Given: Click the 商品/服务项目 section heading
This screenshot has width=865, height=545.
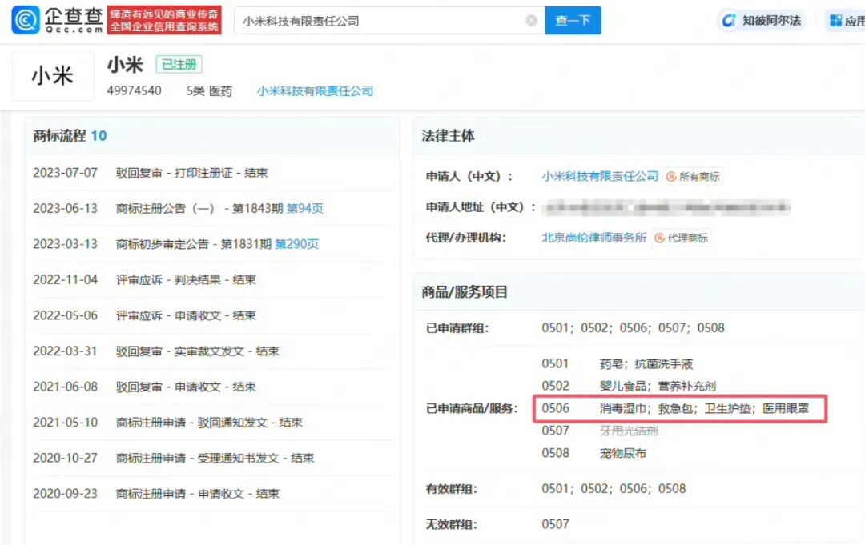Looking at the screenshot, I should pos(465,292).
